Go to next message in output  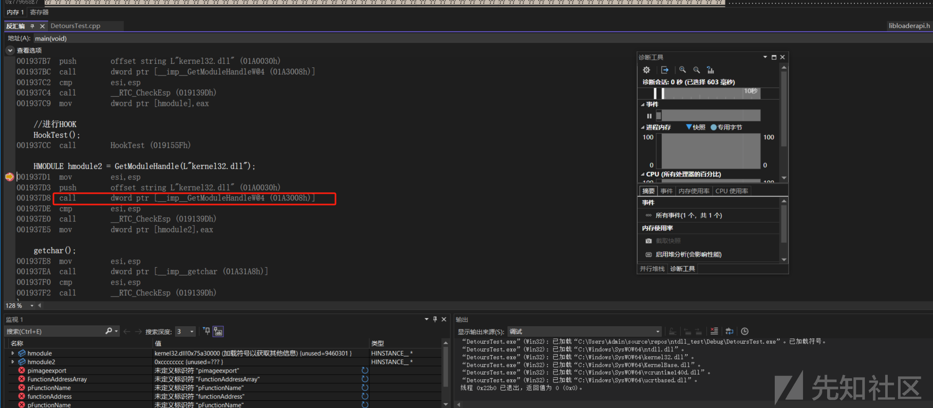pos(698,331)
